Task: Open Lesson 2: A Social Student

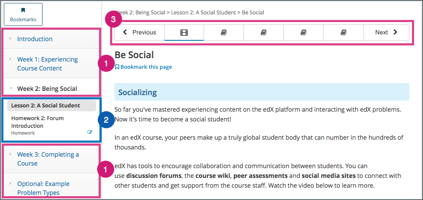Action: (x=45, y=105)
